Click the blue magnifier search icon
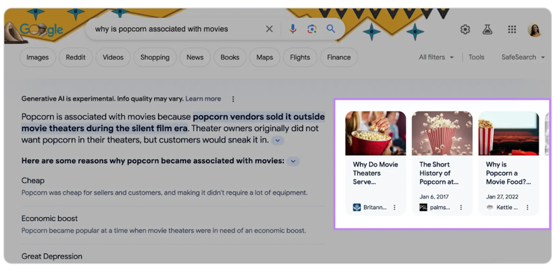The height and width of the screenshot is (269, 554). 331,29
